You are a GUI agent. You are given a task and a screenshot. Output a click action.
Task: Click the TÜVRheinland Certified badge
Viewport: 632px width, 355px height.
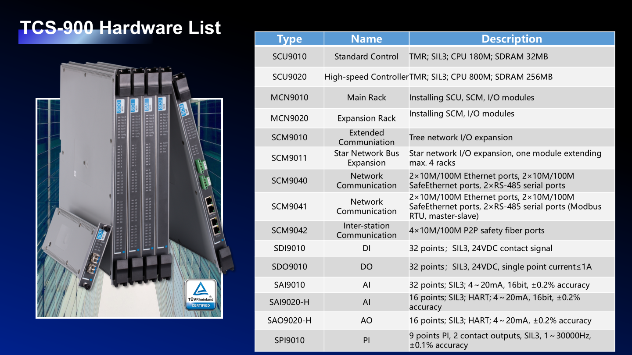(x=201, y=294)
